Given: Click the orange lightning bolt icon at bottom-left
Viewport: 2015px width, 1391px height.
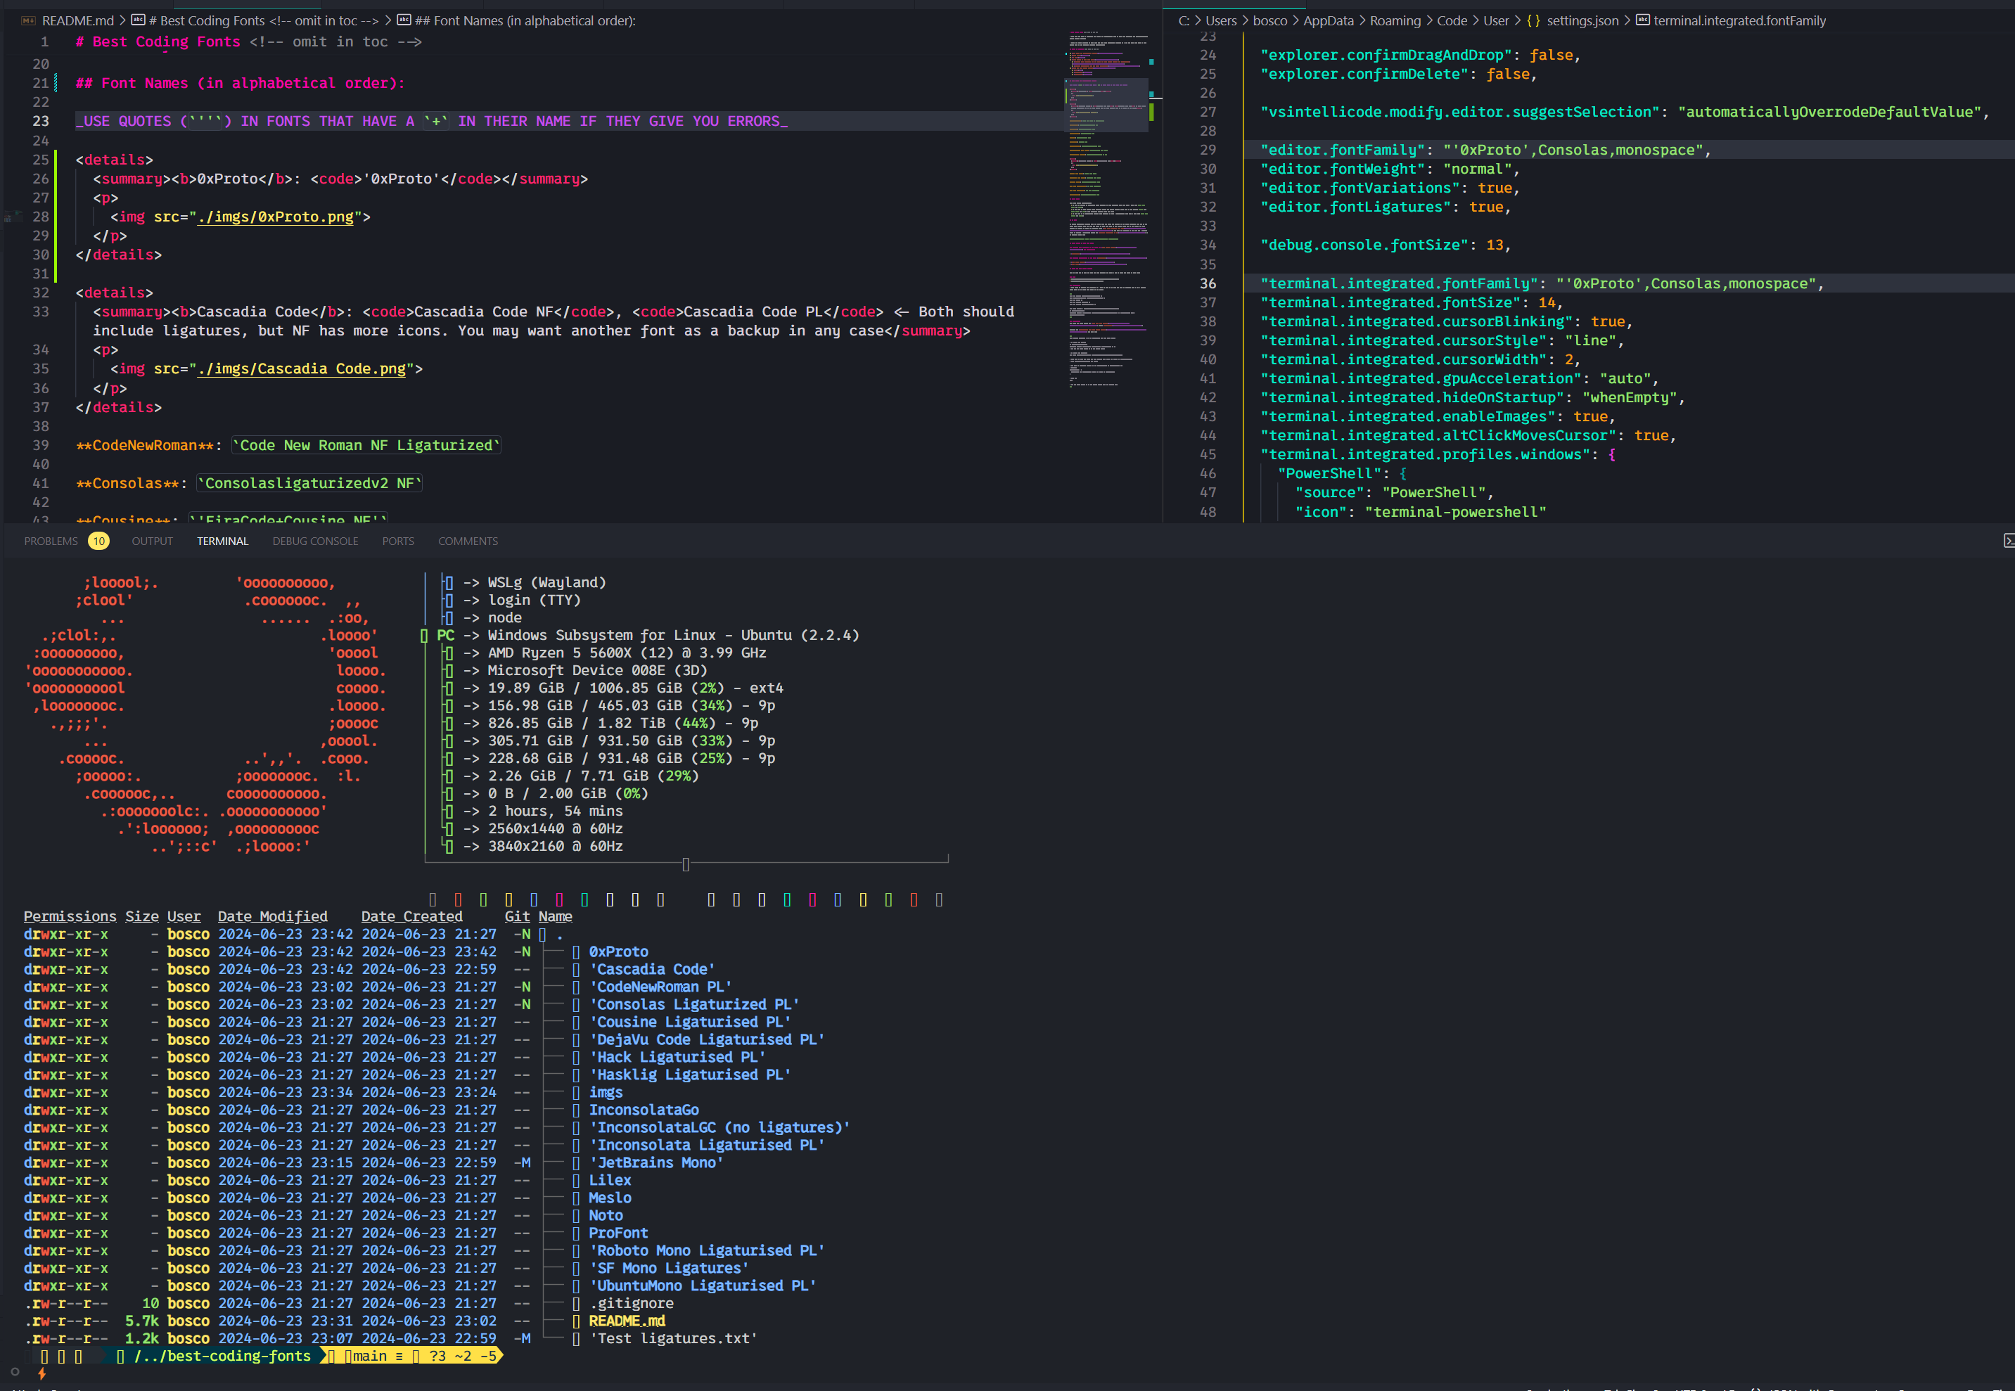Looking at the screenshot, I should tap(41, 1373).
